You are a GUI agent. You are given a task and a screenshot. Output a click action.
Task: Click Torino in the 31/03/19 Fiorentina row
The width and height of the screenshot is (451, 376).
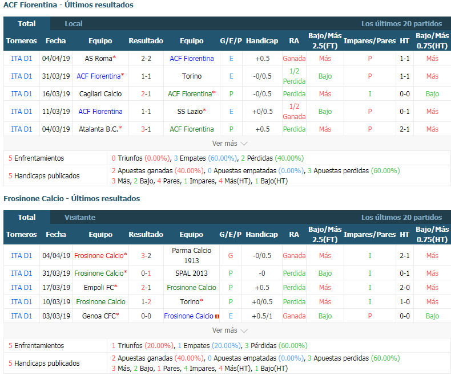click(192, 76)
